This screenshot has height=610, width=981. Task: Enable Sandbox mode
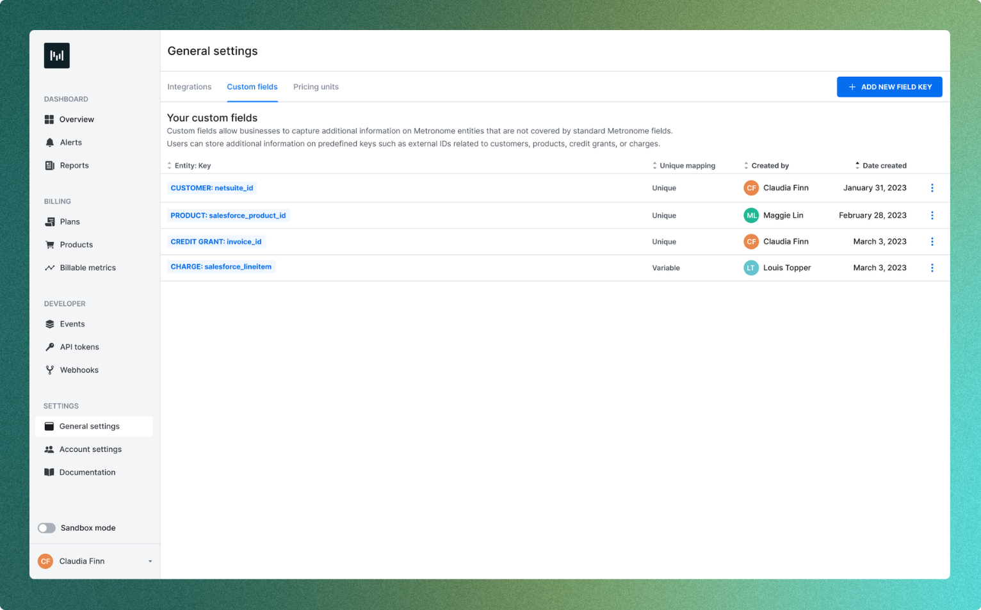(46, 527)
